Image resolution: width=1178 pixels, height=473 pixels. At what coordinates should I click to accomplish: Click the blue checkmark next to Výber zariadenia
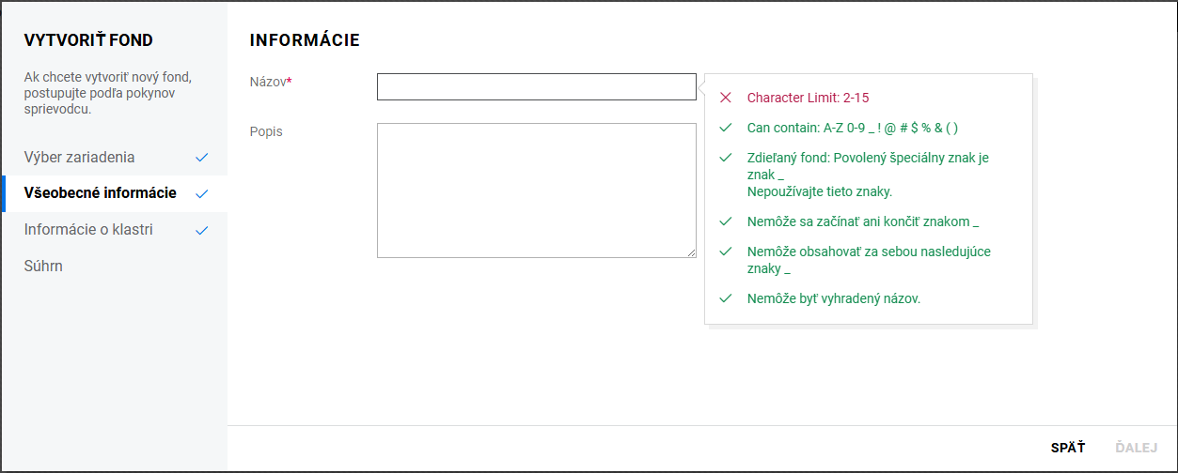pos(201,158)
